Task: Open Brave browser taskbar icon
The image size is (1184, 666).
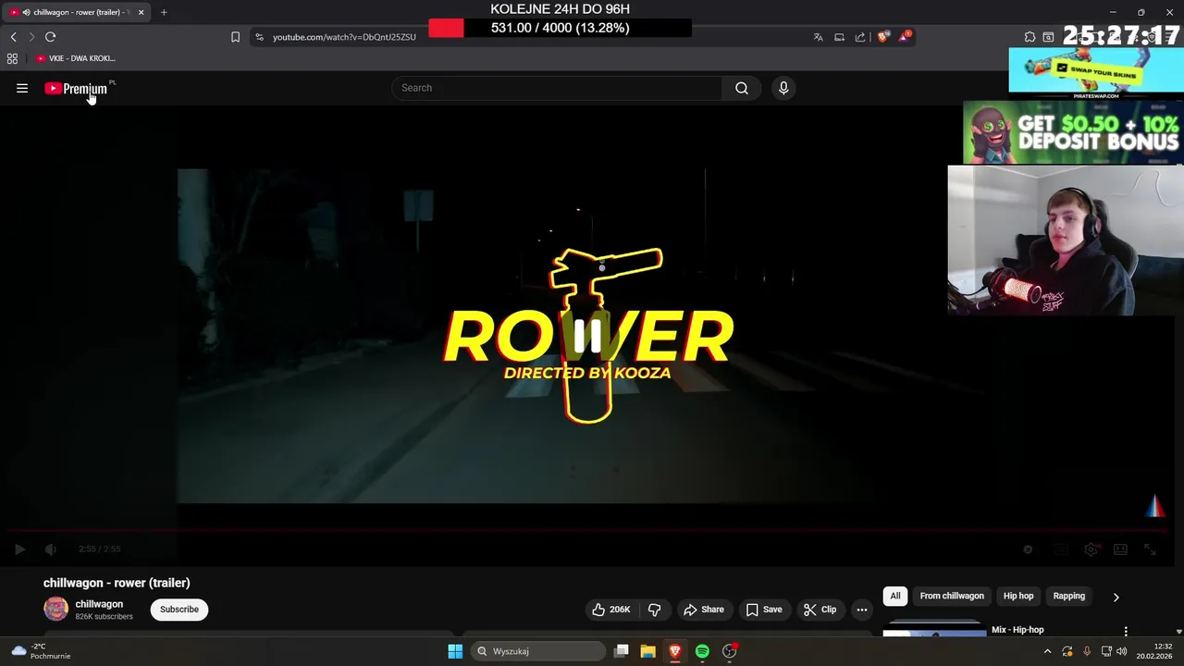Action: [x=675, y=651]
